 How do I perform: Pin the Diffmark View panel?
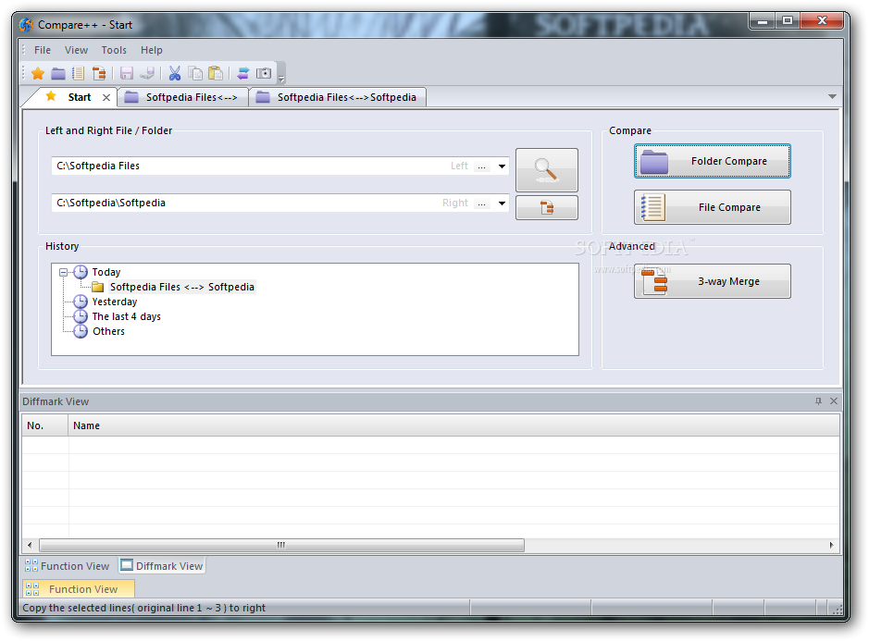point(818,401)
